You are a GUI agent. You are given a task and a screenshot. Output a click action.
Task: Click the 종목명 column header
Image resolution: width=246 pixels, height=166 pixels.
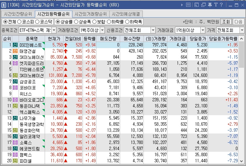[x=32, y=39]
